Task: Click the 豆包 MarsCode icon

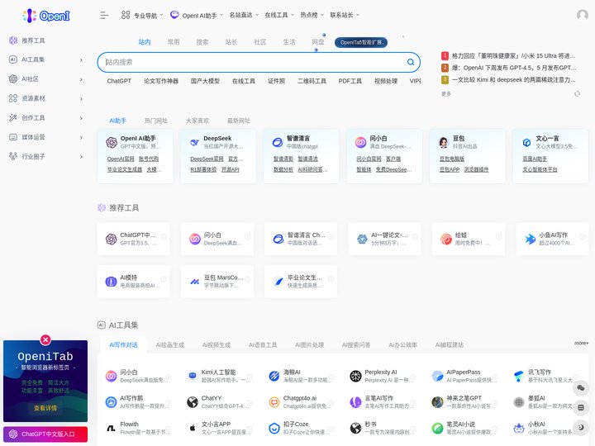Action: [195, 282]
